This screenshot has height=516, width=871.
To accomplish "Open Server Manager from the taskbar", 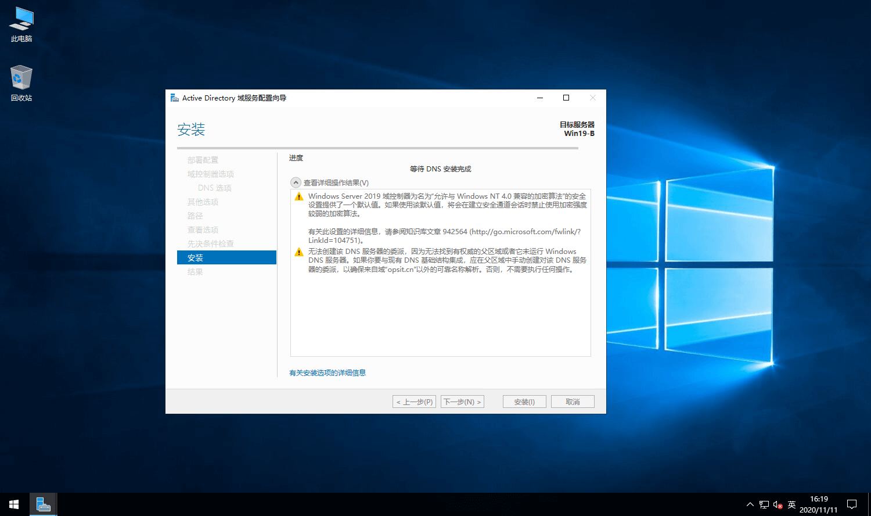I will pyautogui.click(x=44, y=504).
